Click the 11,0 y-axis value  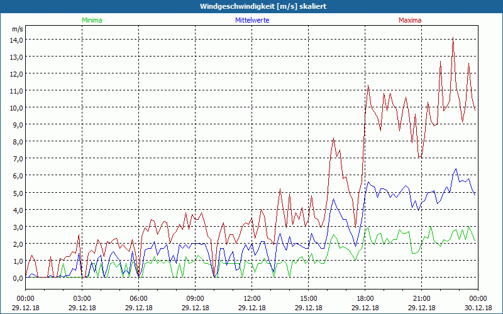pos(16,91)
